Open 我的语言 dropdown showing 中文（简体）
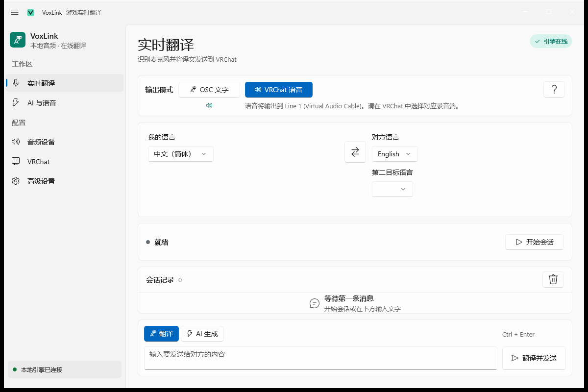Screen dimensions: 588x392 coord(181,154)
